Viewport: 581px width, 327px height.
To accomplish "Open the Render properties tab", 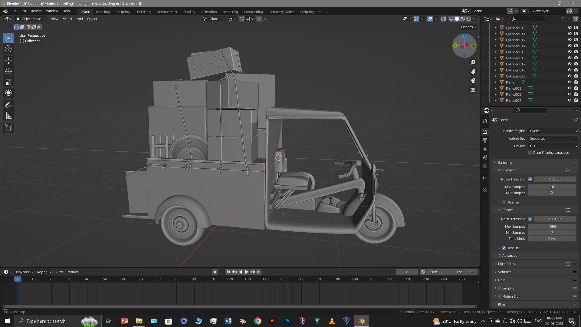I will [x=485, y=132].
